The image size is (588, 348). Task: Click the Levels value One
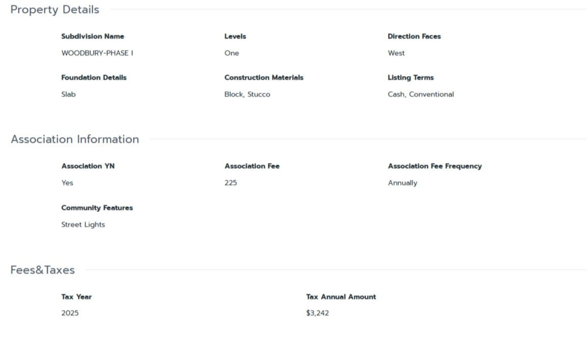click(x=232, y=53)
